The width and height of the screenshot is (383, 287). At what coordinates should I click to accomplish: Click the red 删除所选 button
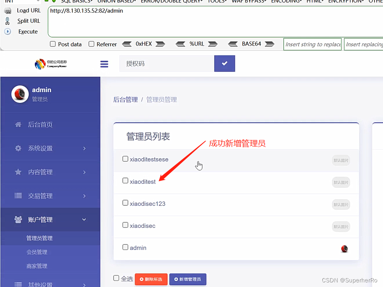pos(151,279)
